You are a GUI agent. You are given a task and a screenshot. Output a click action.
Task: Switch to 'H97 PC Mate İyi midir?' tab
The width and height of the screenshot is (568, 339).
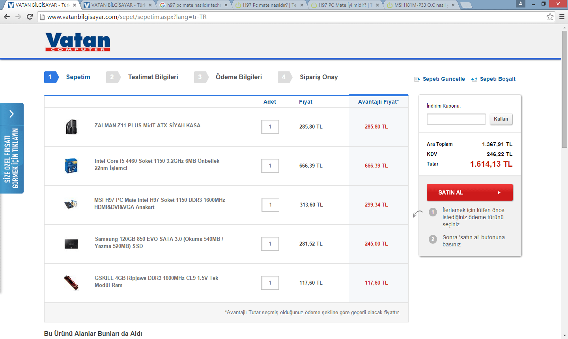click(345, 5)
